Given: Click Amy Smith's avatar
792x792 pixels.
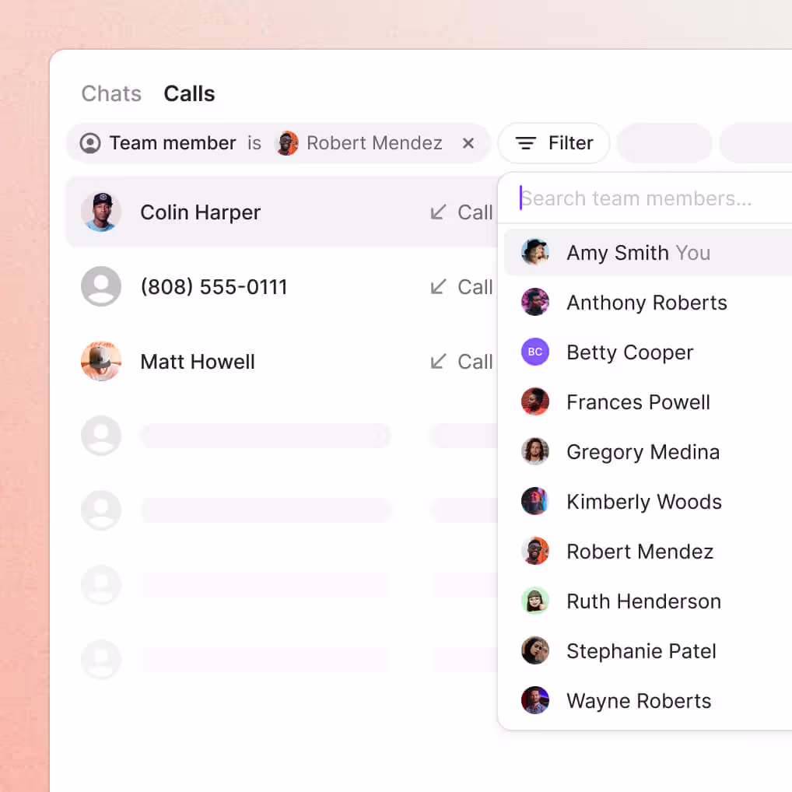Looking at the screenshot, I should point(535,253).
